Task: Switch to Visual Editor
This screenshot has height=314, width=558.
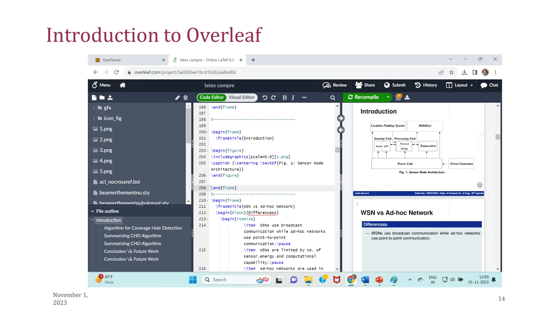Action: pyautogui.click(x=242, y=97)
